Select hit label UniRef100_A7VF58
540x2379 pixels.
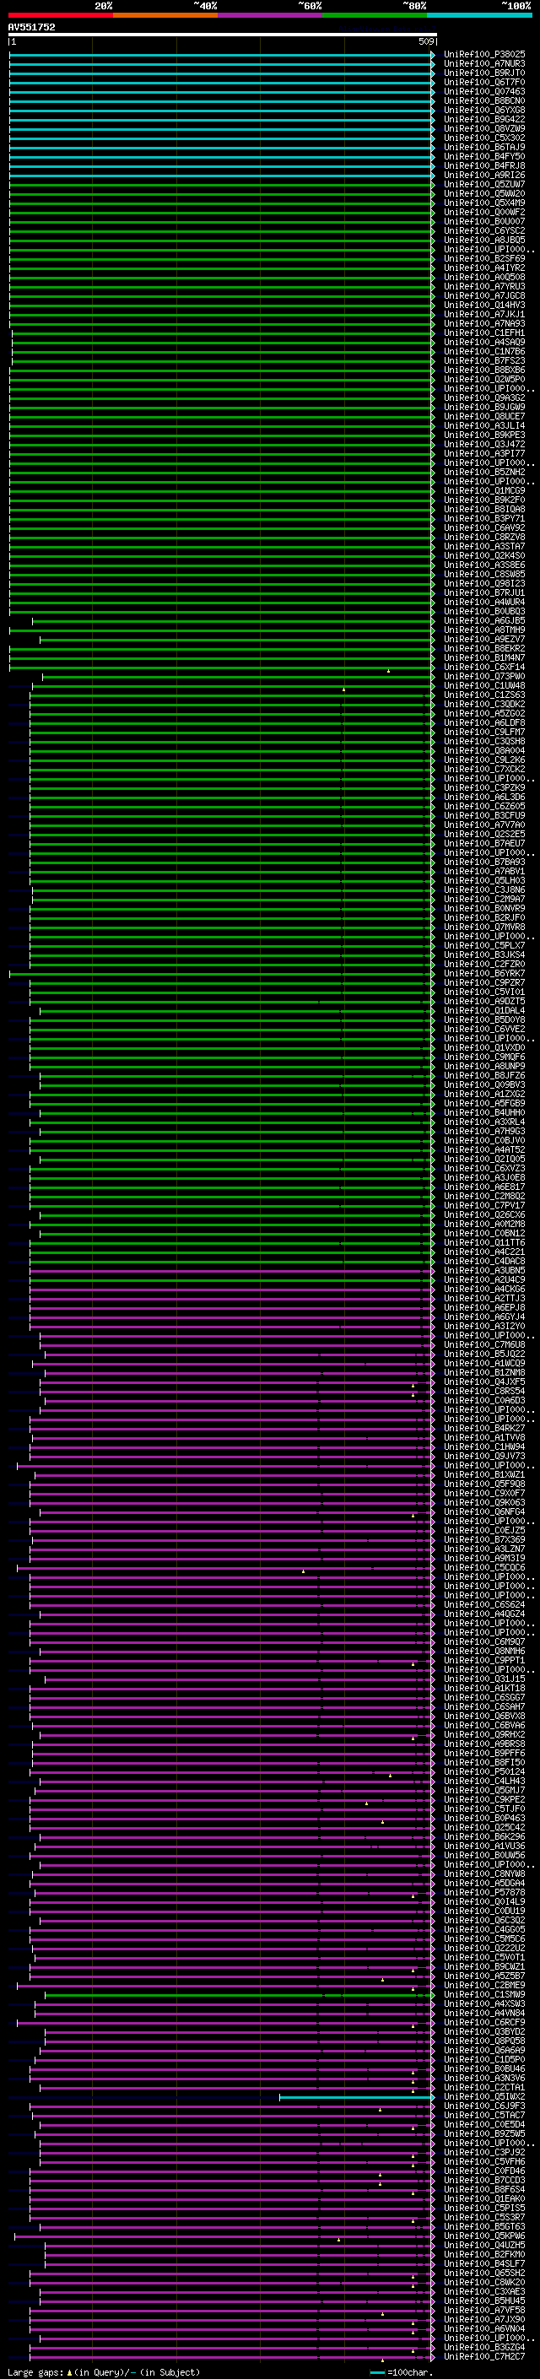(484, 2311)
